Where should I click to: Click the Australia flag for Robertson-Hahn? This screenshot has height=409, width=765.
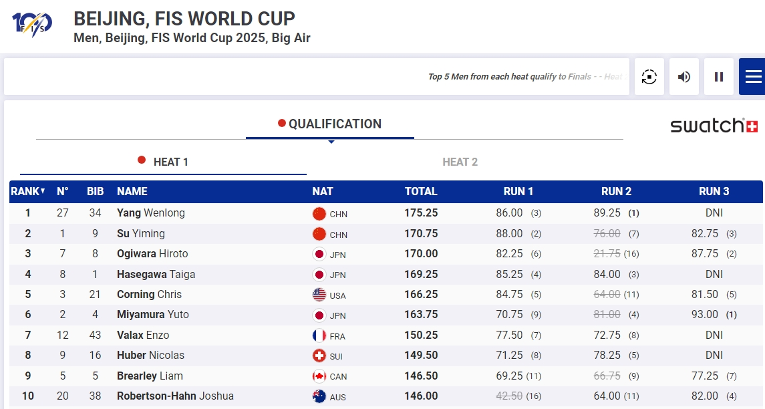point(319,396)
